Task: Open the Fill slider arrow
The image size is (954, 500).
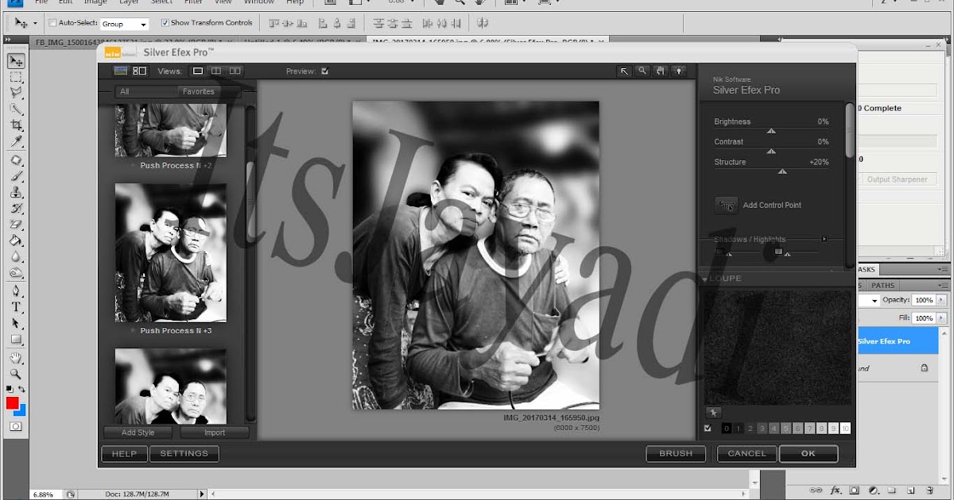Action: click(x=942, y=318)
